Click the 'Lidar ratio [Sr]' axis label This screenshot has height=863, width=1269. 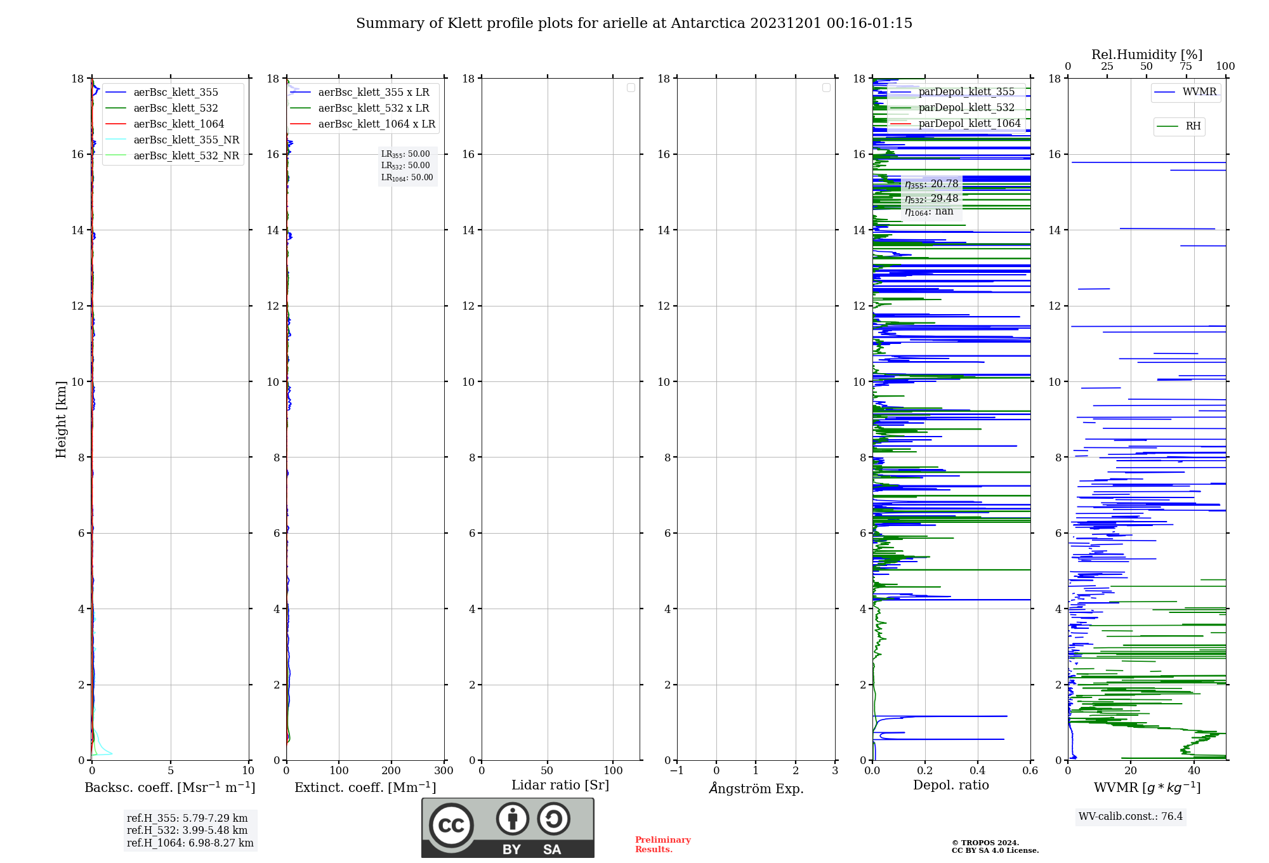click(560, 786)
